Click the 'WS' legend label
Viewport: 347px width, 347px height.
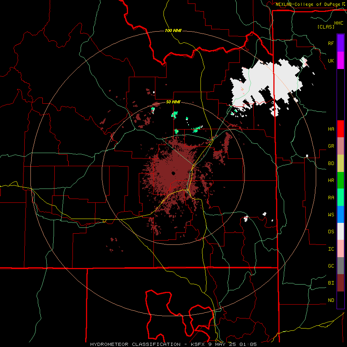[x=331, y=215]
